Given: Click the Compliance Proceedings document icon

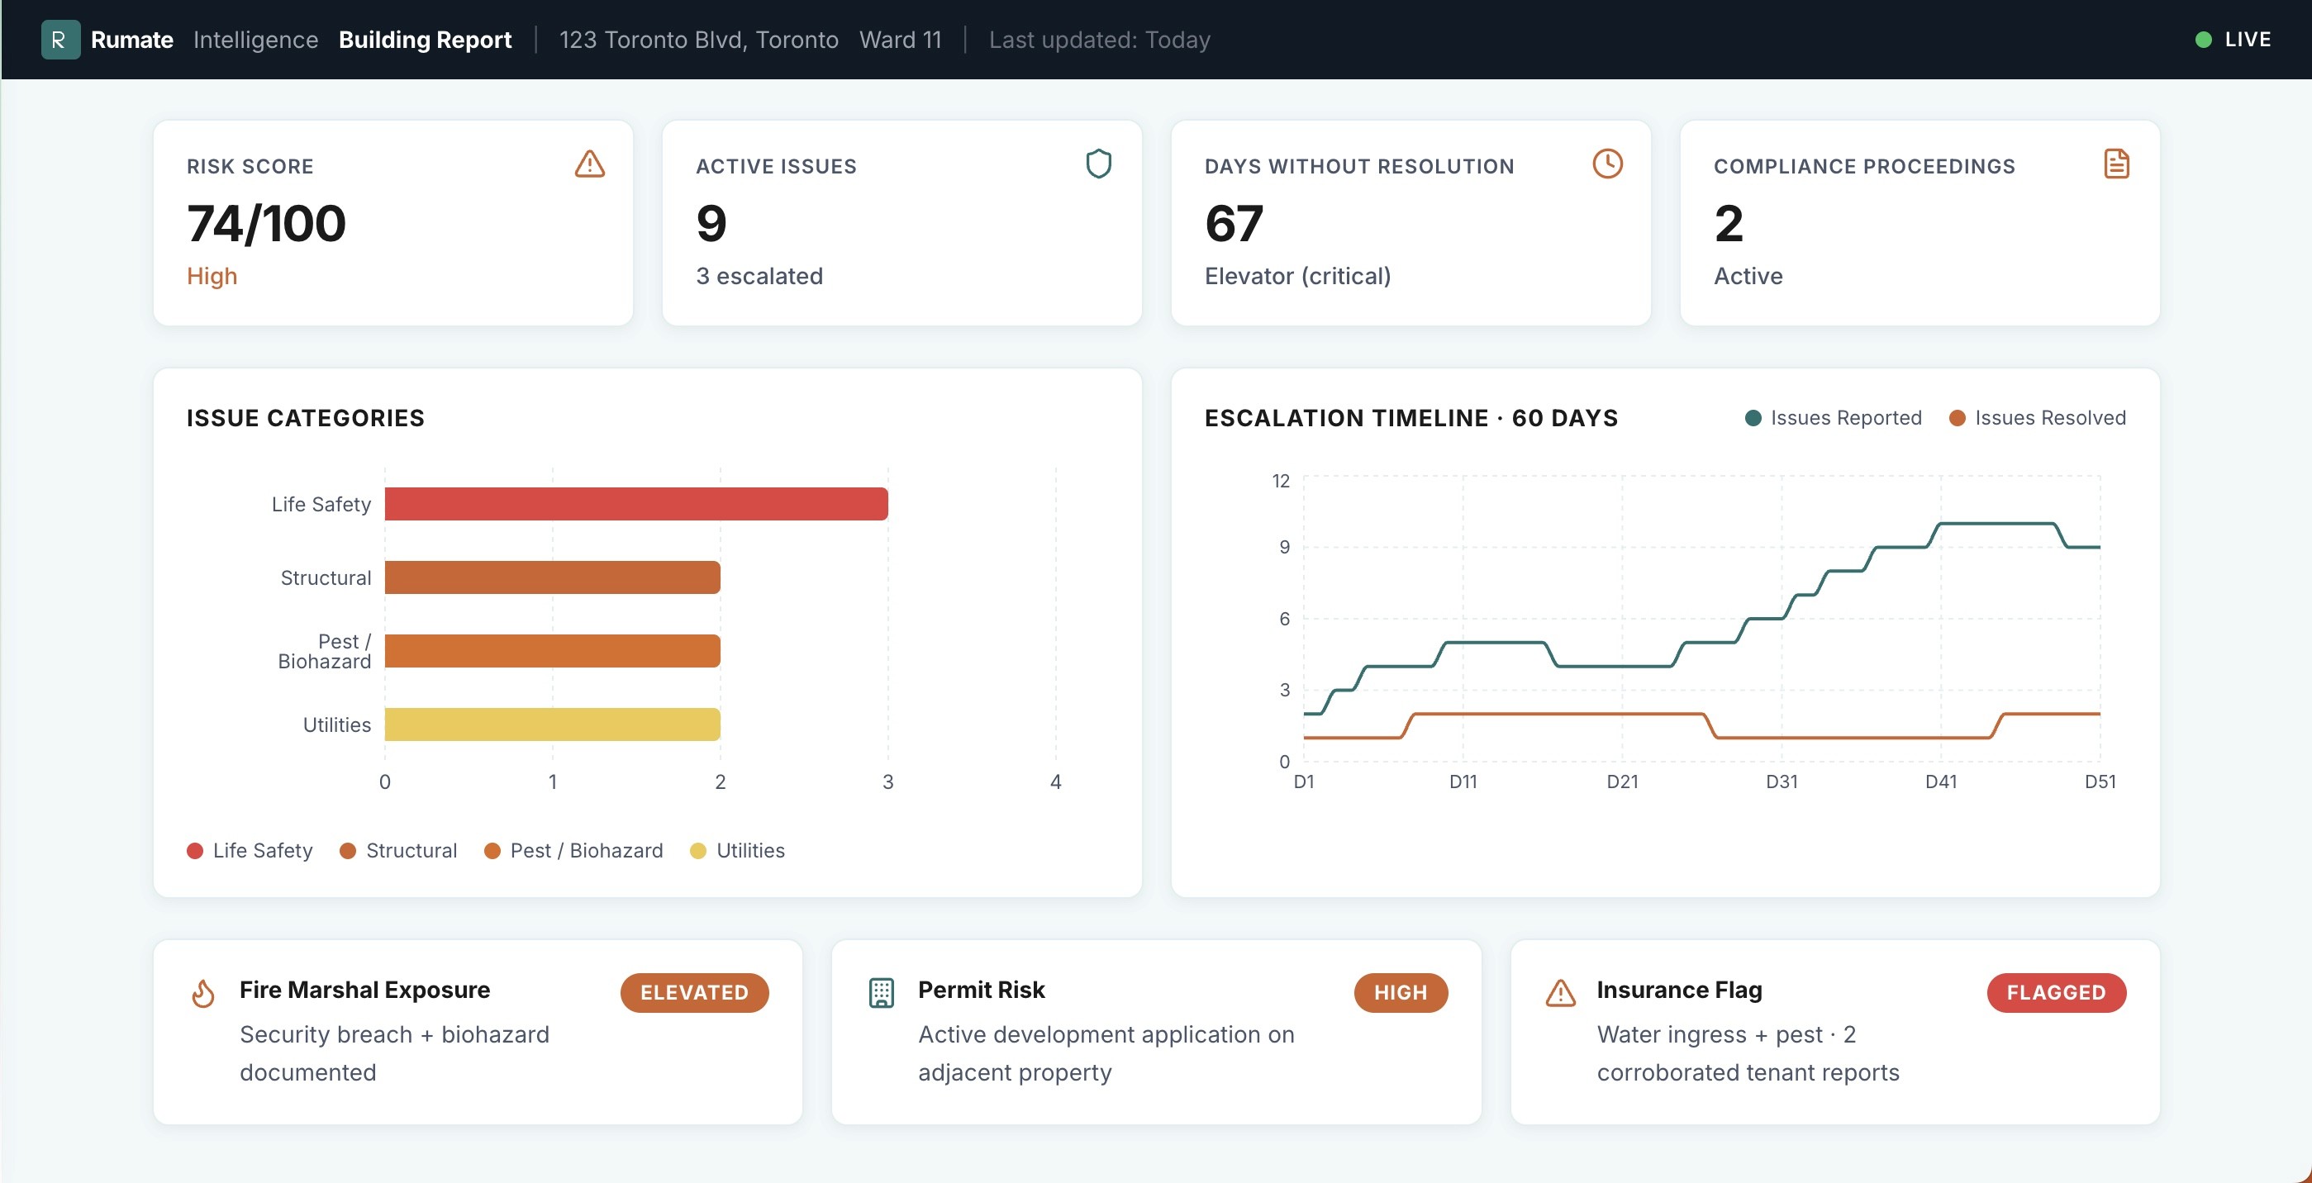Looking at the screenshot, I should pyautogui.click(x=2115, y=164).
